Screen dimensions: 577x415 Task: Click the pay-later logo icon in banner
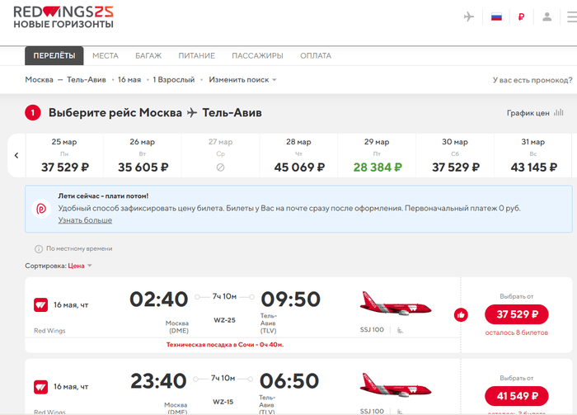(x=41, y=209)
